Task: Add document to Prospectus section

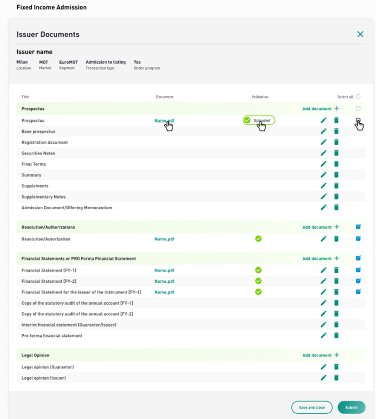Action: [321, 109]
